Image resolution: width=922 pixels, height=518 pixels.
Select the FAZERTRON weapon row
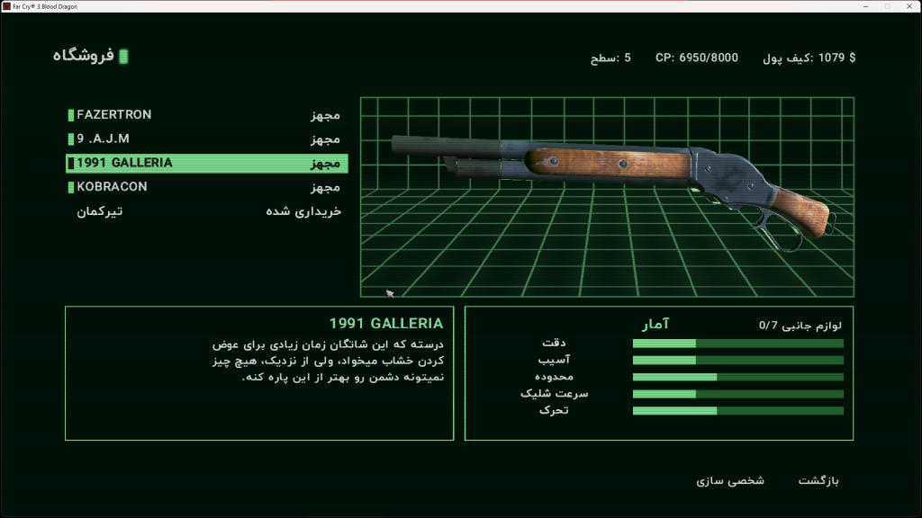pyautogui.click(x=206, y=114)
